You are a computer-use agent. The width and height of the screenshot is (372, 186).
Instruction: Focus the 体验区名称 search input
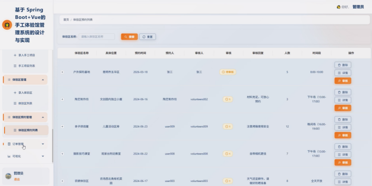tap(97, 37)
